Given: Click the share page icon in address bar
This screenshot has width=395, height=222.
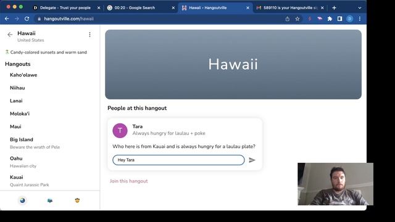Looking at the screenshot, I should point(288,19).
